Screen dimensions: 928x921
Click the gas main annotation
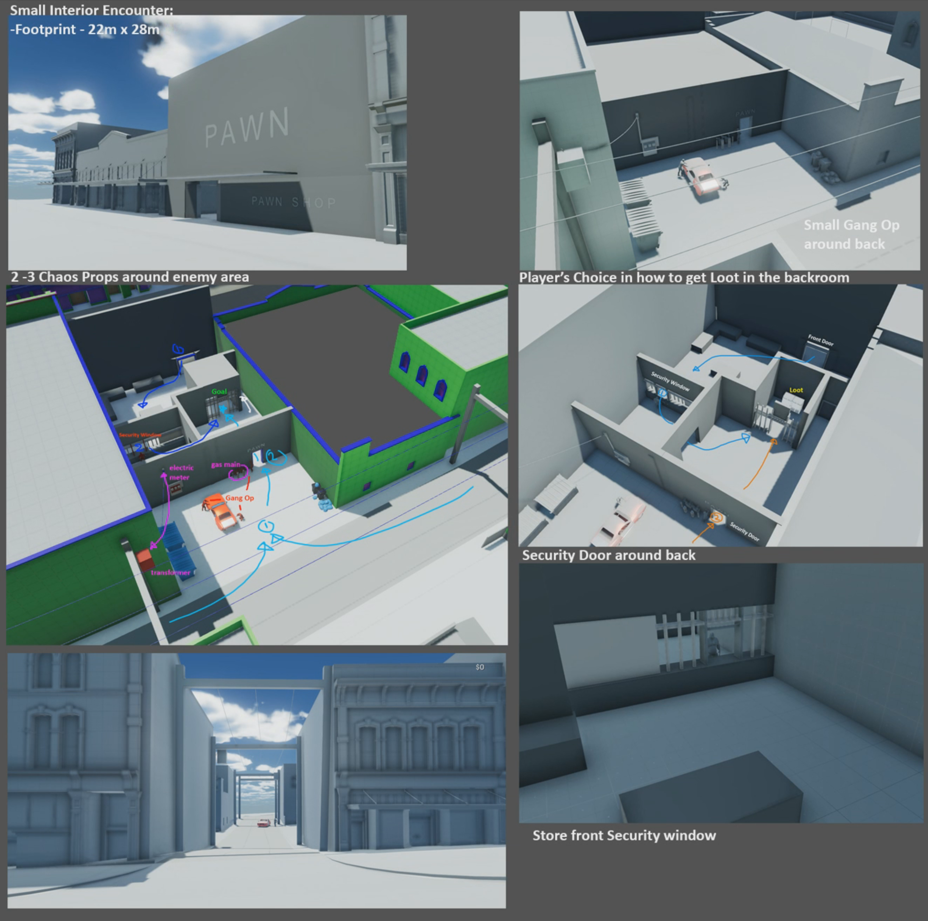coord(225,465)
